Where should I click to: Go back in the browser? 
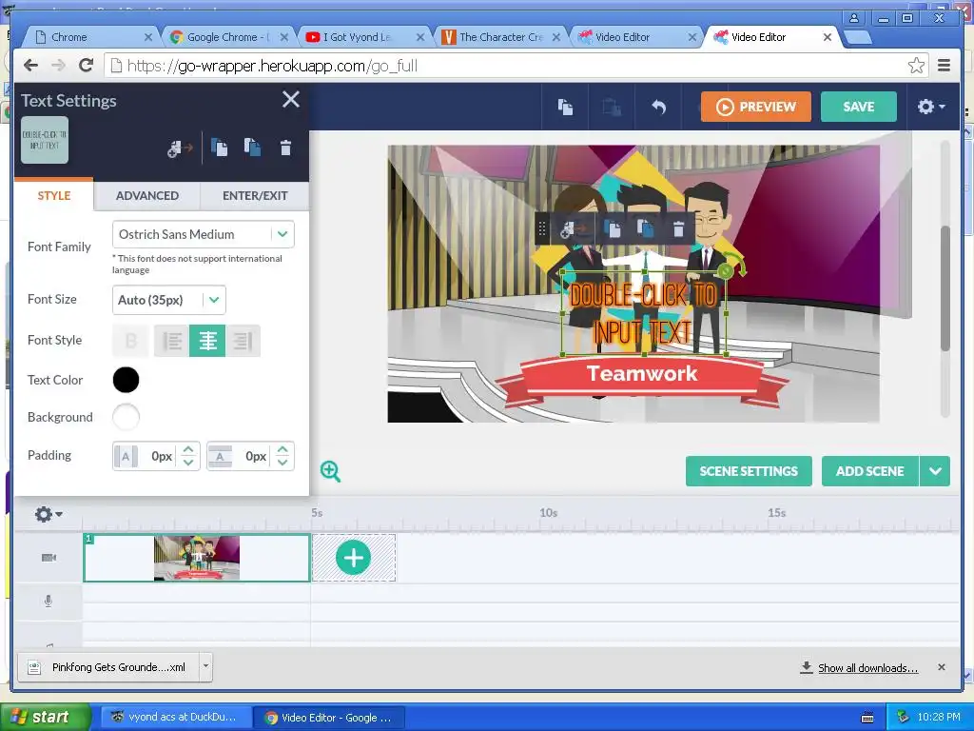tap(31, 66)
